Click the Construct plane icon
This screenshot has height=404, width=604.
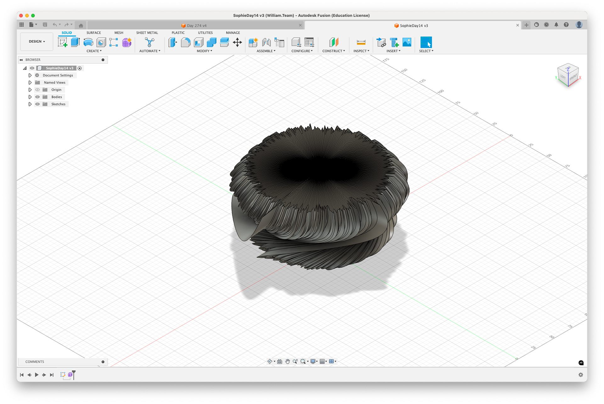334,42
